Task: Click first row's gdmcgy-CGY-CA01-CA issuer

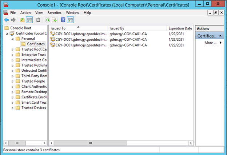Action: (x=128, y=34)
